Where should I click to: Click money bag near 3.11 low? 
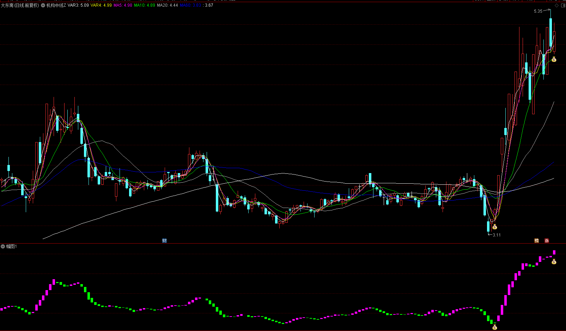pos(494,227)
